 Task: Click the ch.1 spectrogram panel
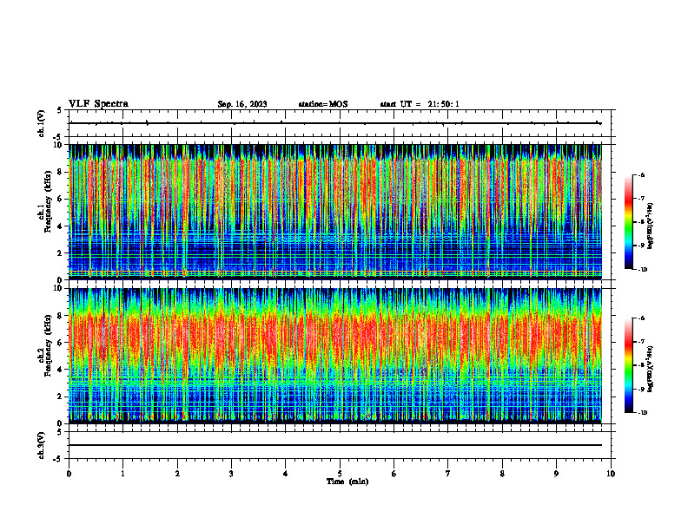[x=335, y=212]
